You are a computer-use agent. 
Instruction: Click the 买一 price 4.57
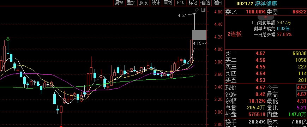260,53
